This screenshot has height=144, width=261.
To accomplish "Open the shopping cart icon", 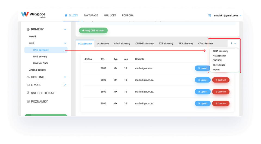I will pyautogui.click(x=209, y=15).
